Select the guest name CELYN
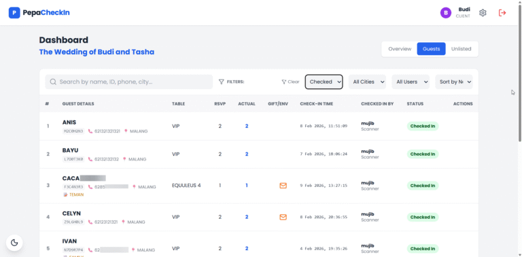The height and width of the screenshot is (257, 522). coord(71,213)
